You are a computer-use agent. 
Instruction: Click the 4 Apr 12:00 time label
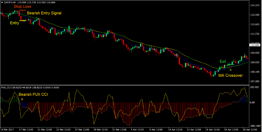click(138, 130)
